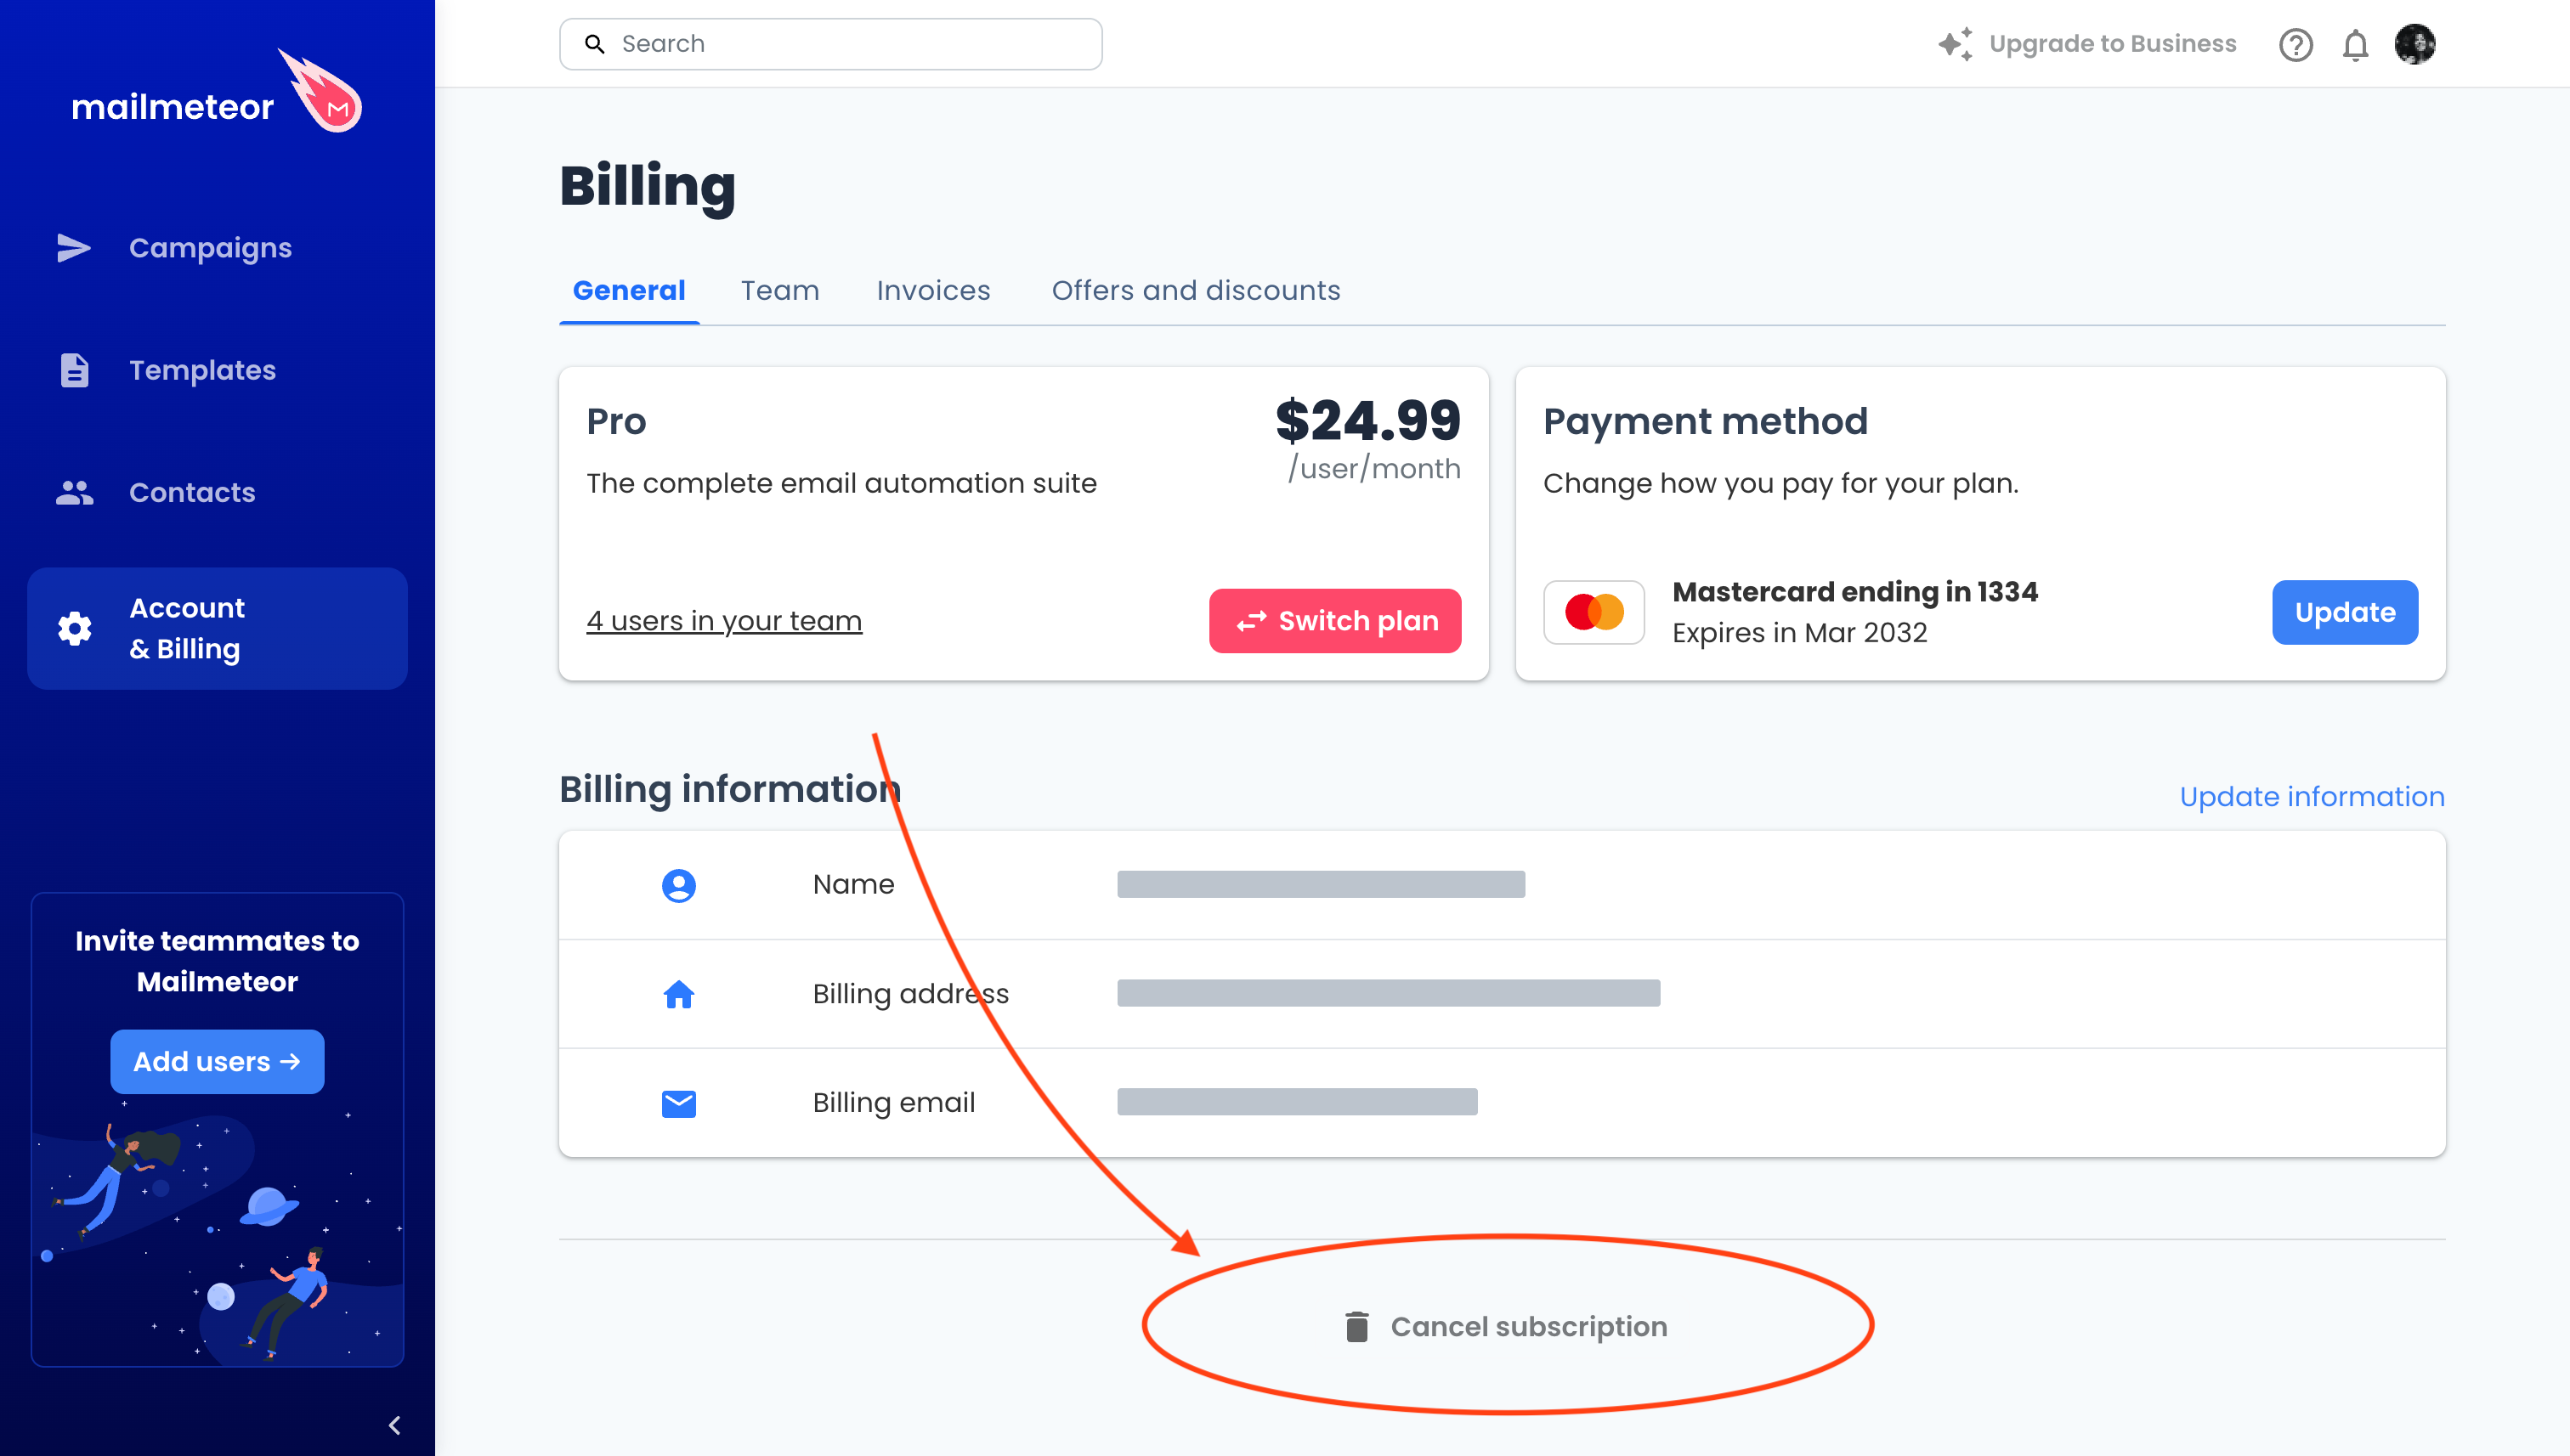Open the Offers and discounts tab
The image size is (2570, 1456).
coord(1196,290)
